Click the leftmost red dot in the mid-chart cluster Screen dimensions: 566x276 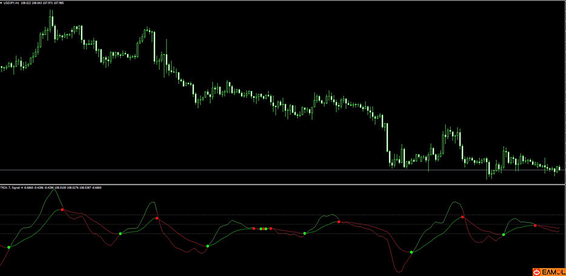(x=254, y=228)
